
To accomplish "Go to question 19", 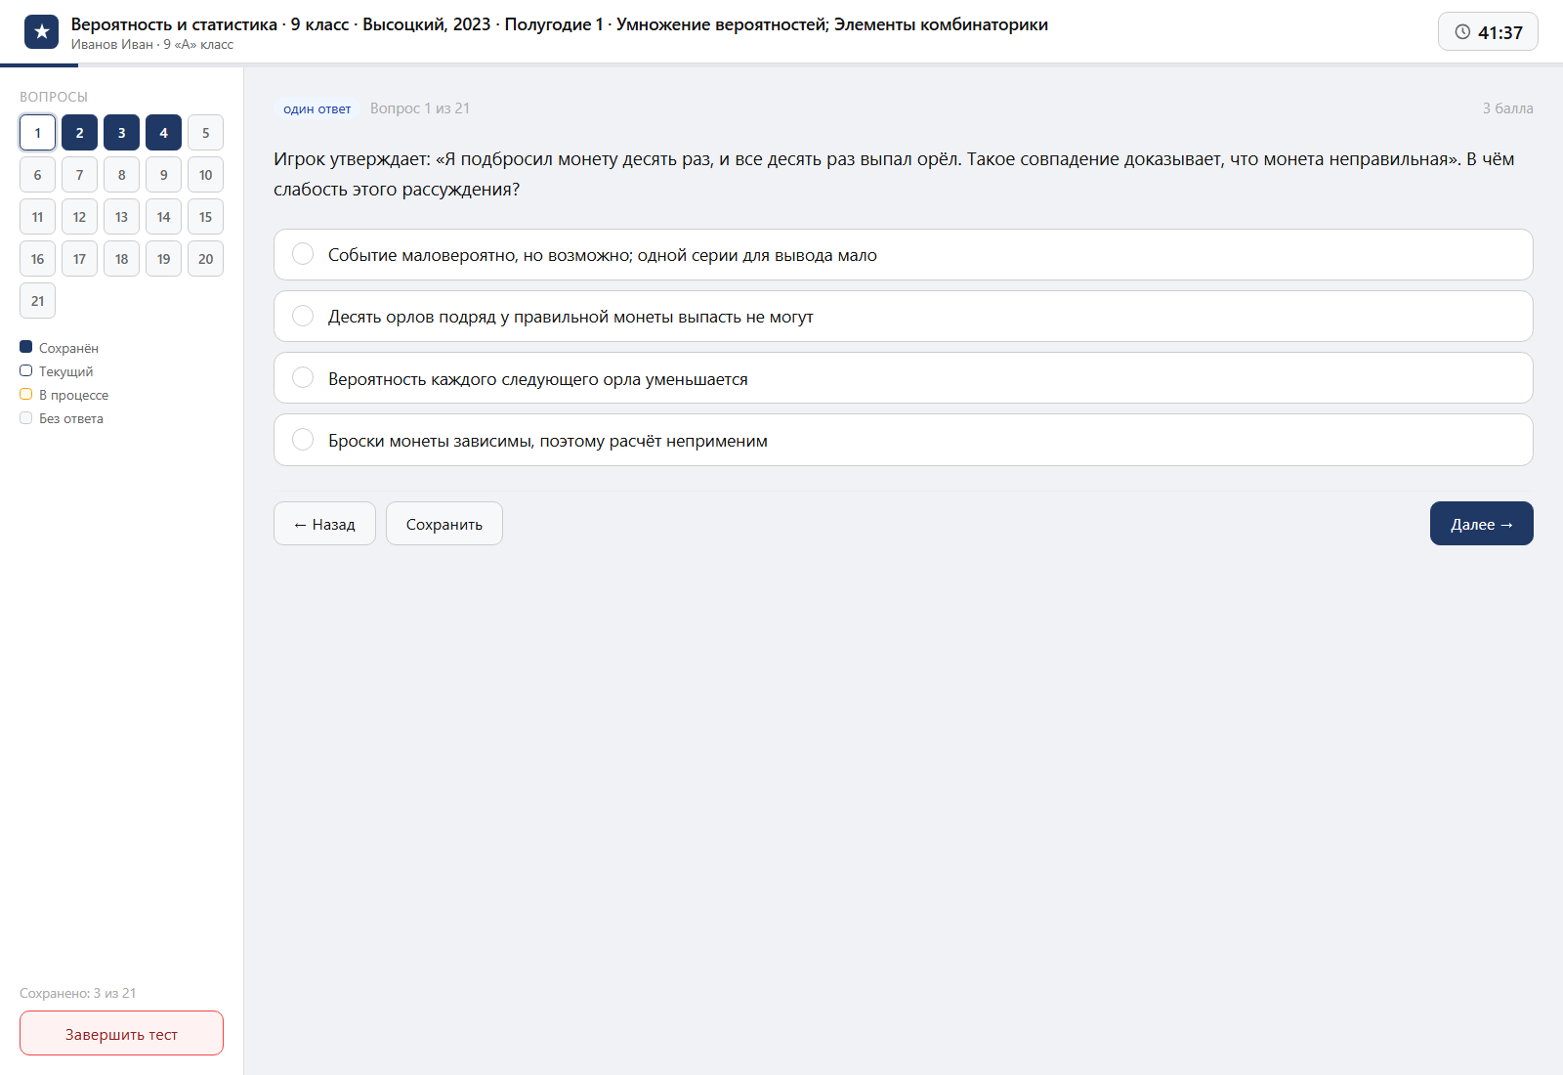I will 163,259.
